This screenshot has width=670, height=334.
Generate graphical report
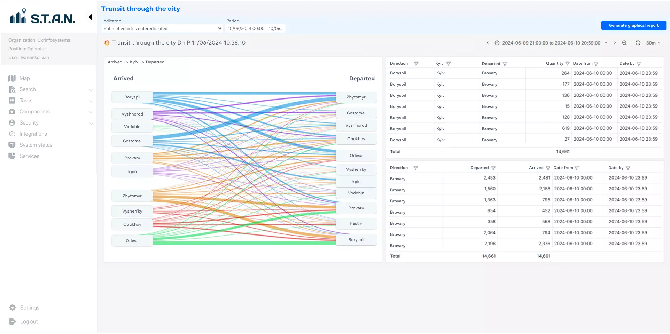[633, 25]
